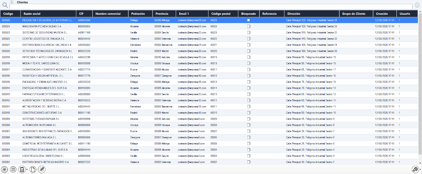Click the Dirección column header

(x=312, y=14)
